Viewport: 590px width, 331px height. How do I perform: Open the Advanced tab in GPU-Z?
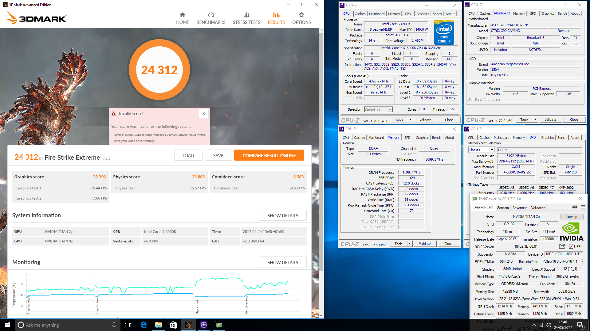point(520,207)
